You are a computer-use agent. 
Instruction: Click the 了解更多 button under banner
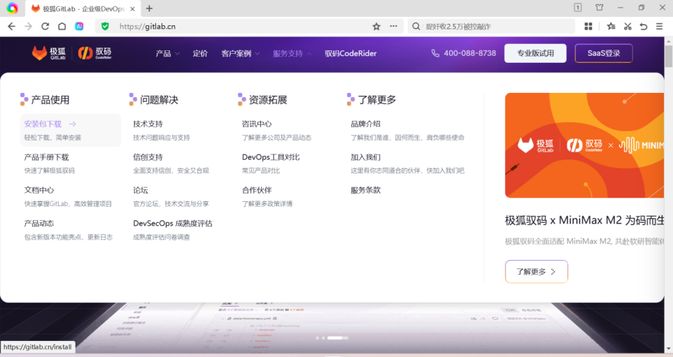(x=537, y=272)
